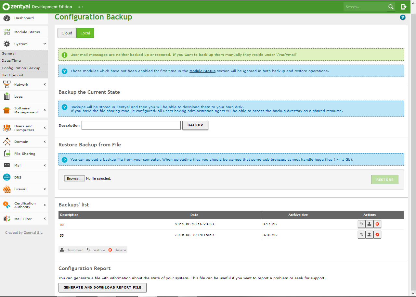This screenshot has width=416, height=297.
Task: Open Module Status checklist icon
Action: [x=7, y=32]
